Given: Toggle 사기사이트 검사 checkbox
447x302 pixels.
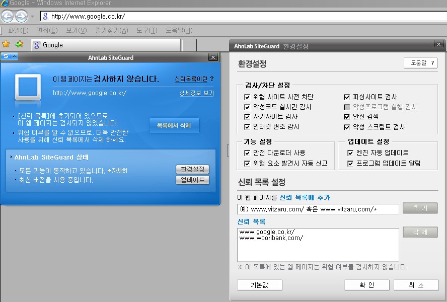Looking at the screenshot, I should coord(247,117).
